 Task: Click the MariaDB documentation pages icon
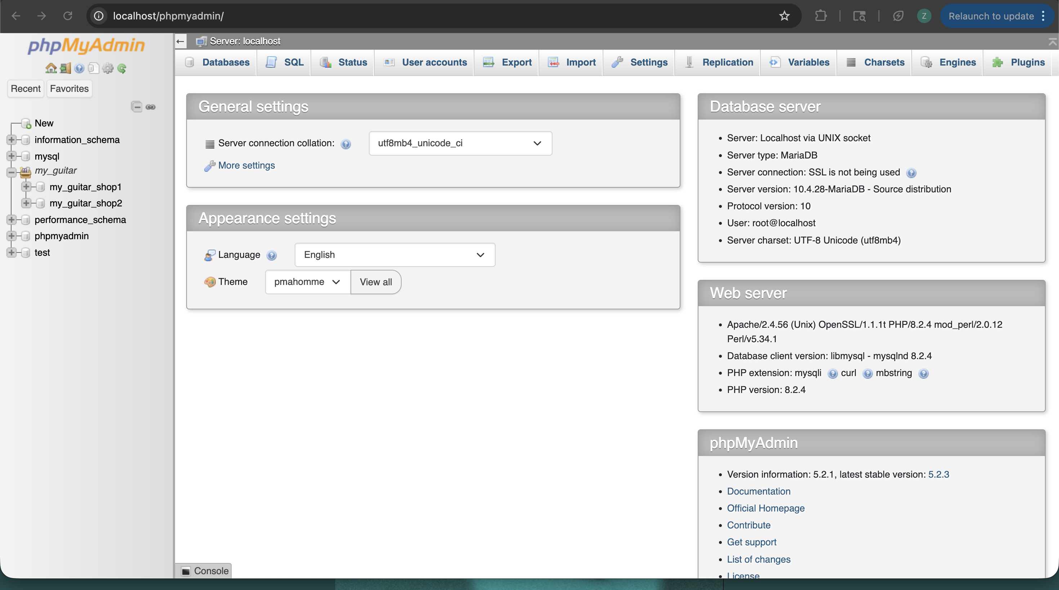[94, 68]
